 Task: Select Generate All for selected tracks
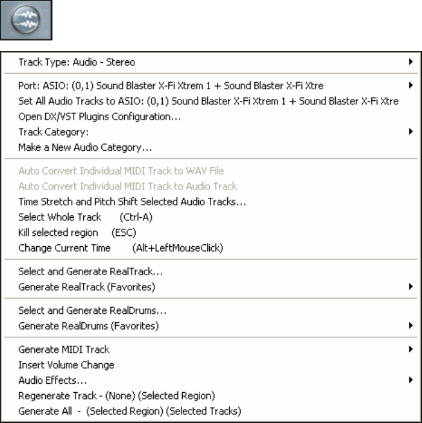tap(129, 411)
